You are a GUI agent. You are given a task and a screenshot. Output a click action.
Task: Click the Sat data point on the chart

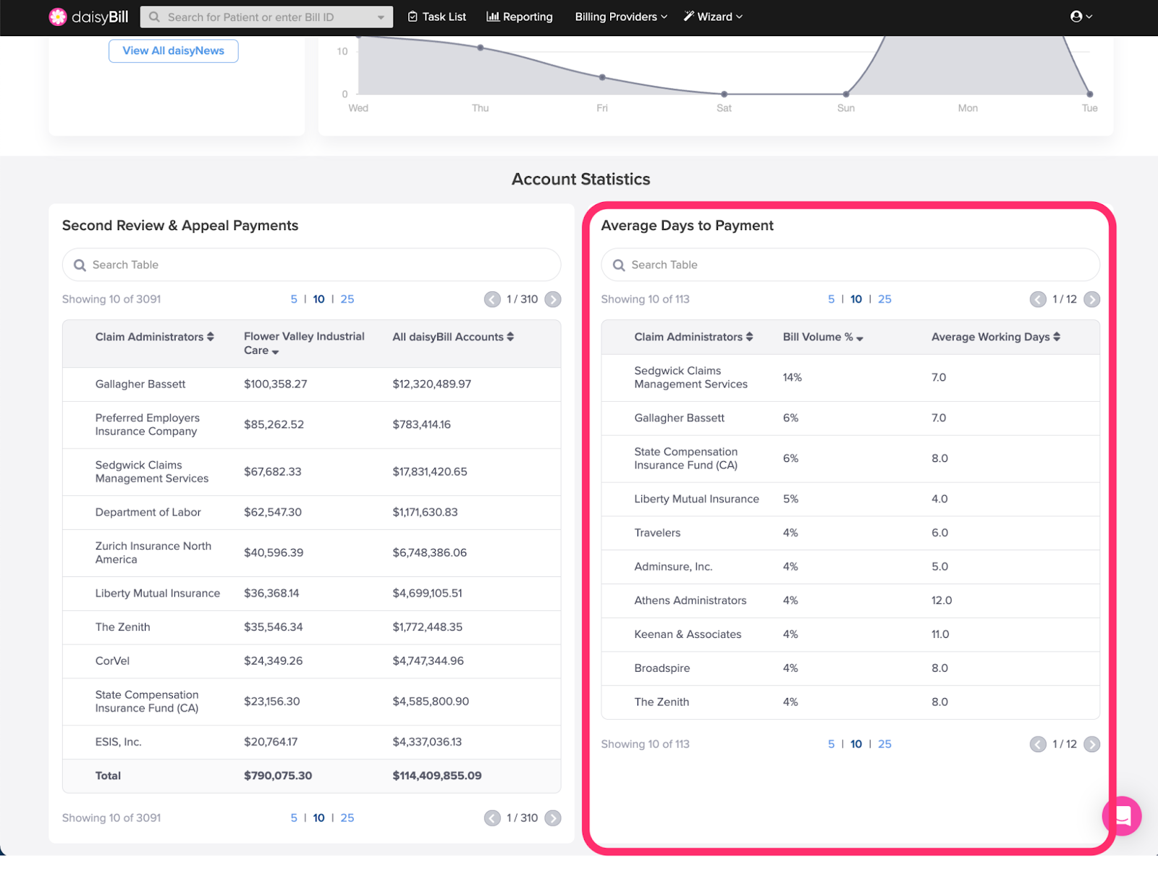click(724, 94)
